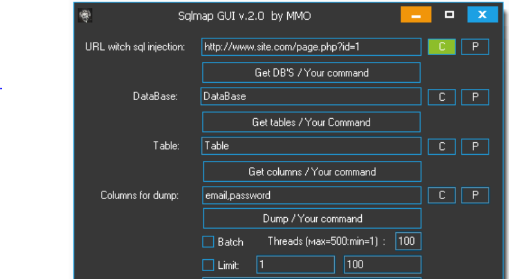Click the P button beside Columns for dump
Viewport: 509px width, 279px height.
click(x=475, y=195)
